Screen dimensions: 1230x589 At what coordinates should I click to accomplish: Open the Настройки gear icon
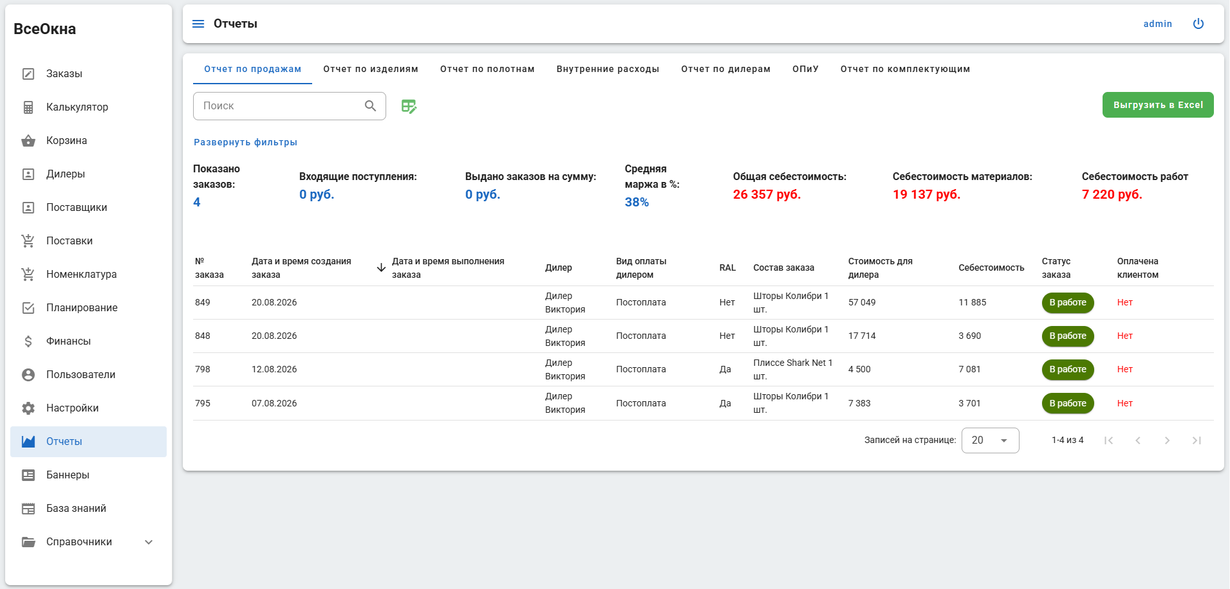click(28, 408)
